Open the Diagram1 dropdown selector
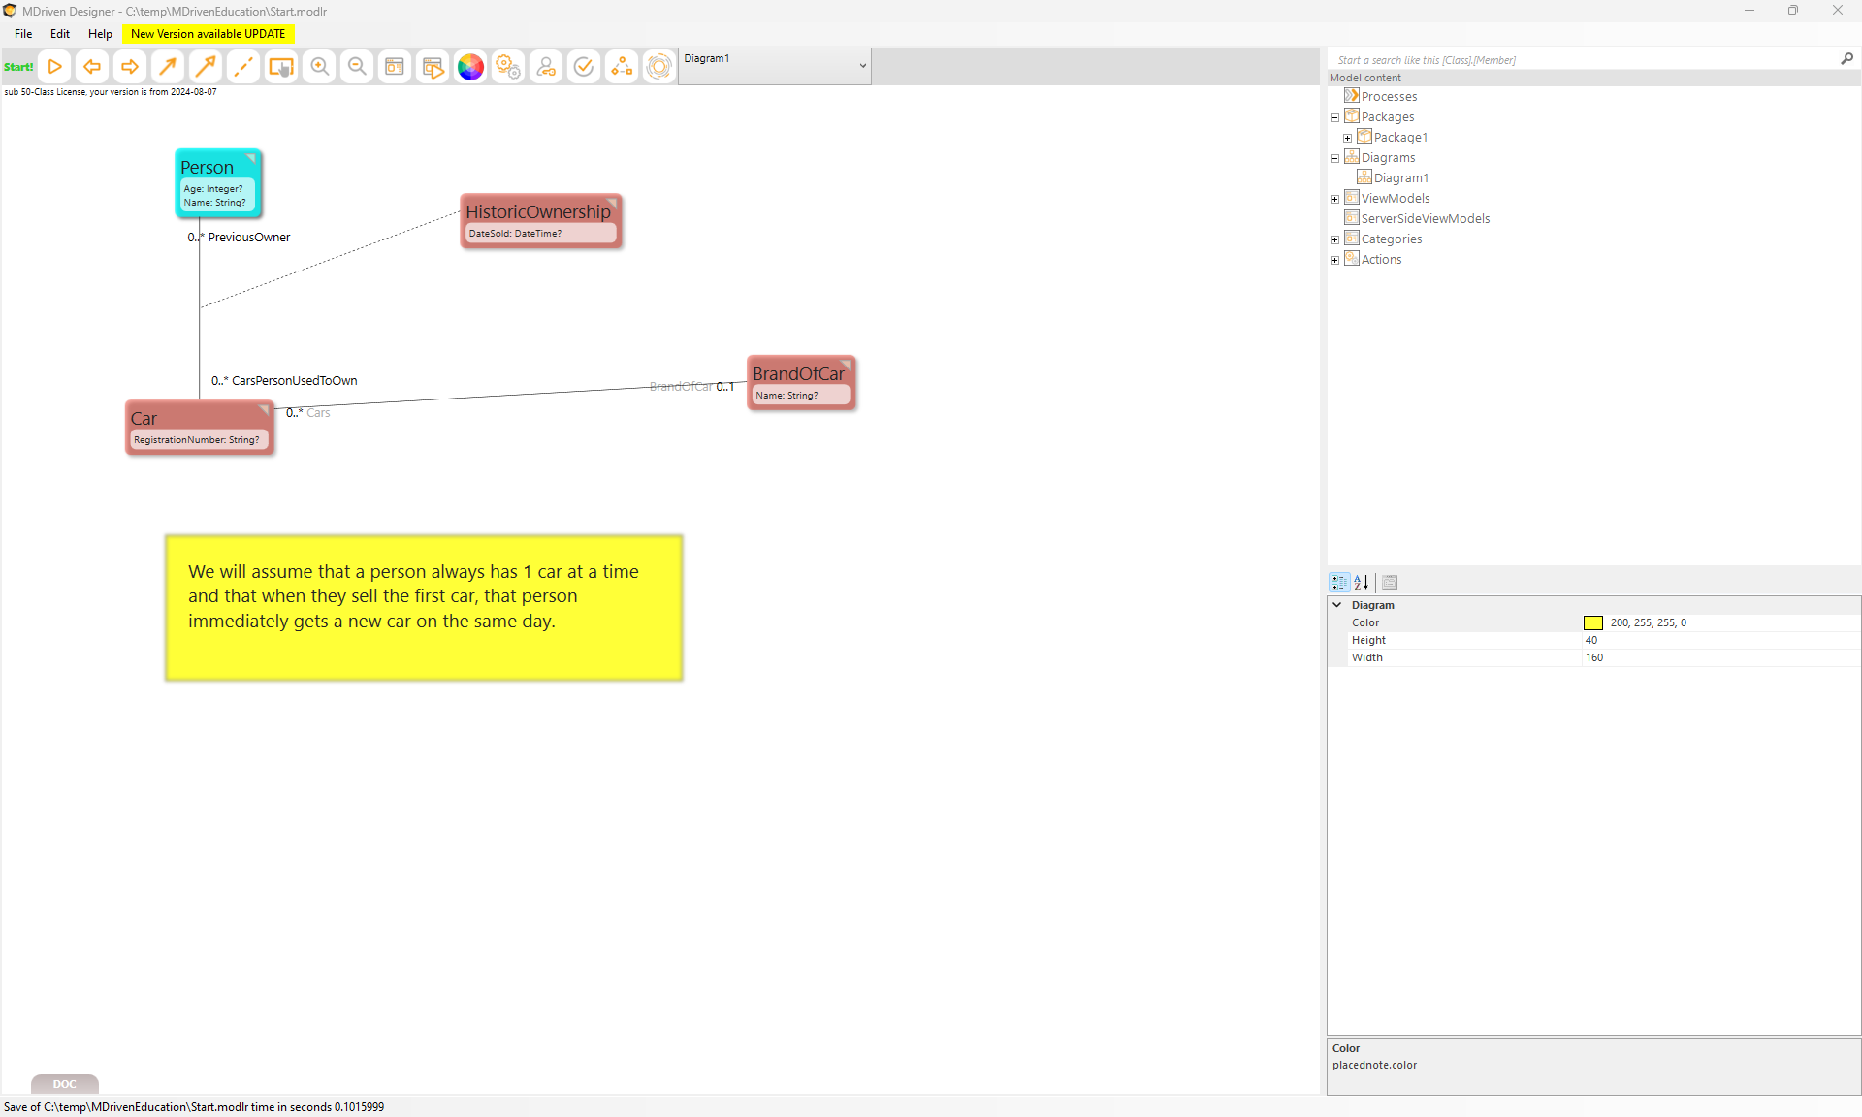Viewport: 1862px width, 1117px height. click(x=862, y=66)
